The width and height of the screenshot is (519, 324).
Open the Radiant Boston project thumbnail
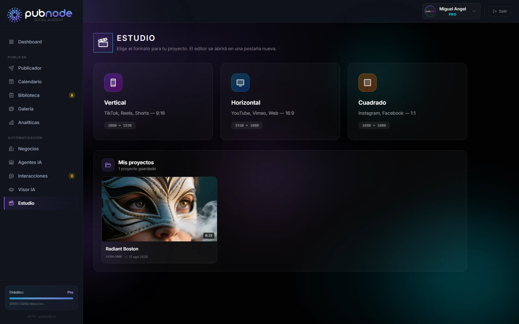[x=159, y=209]
